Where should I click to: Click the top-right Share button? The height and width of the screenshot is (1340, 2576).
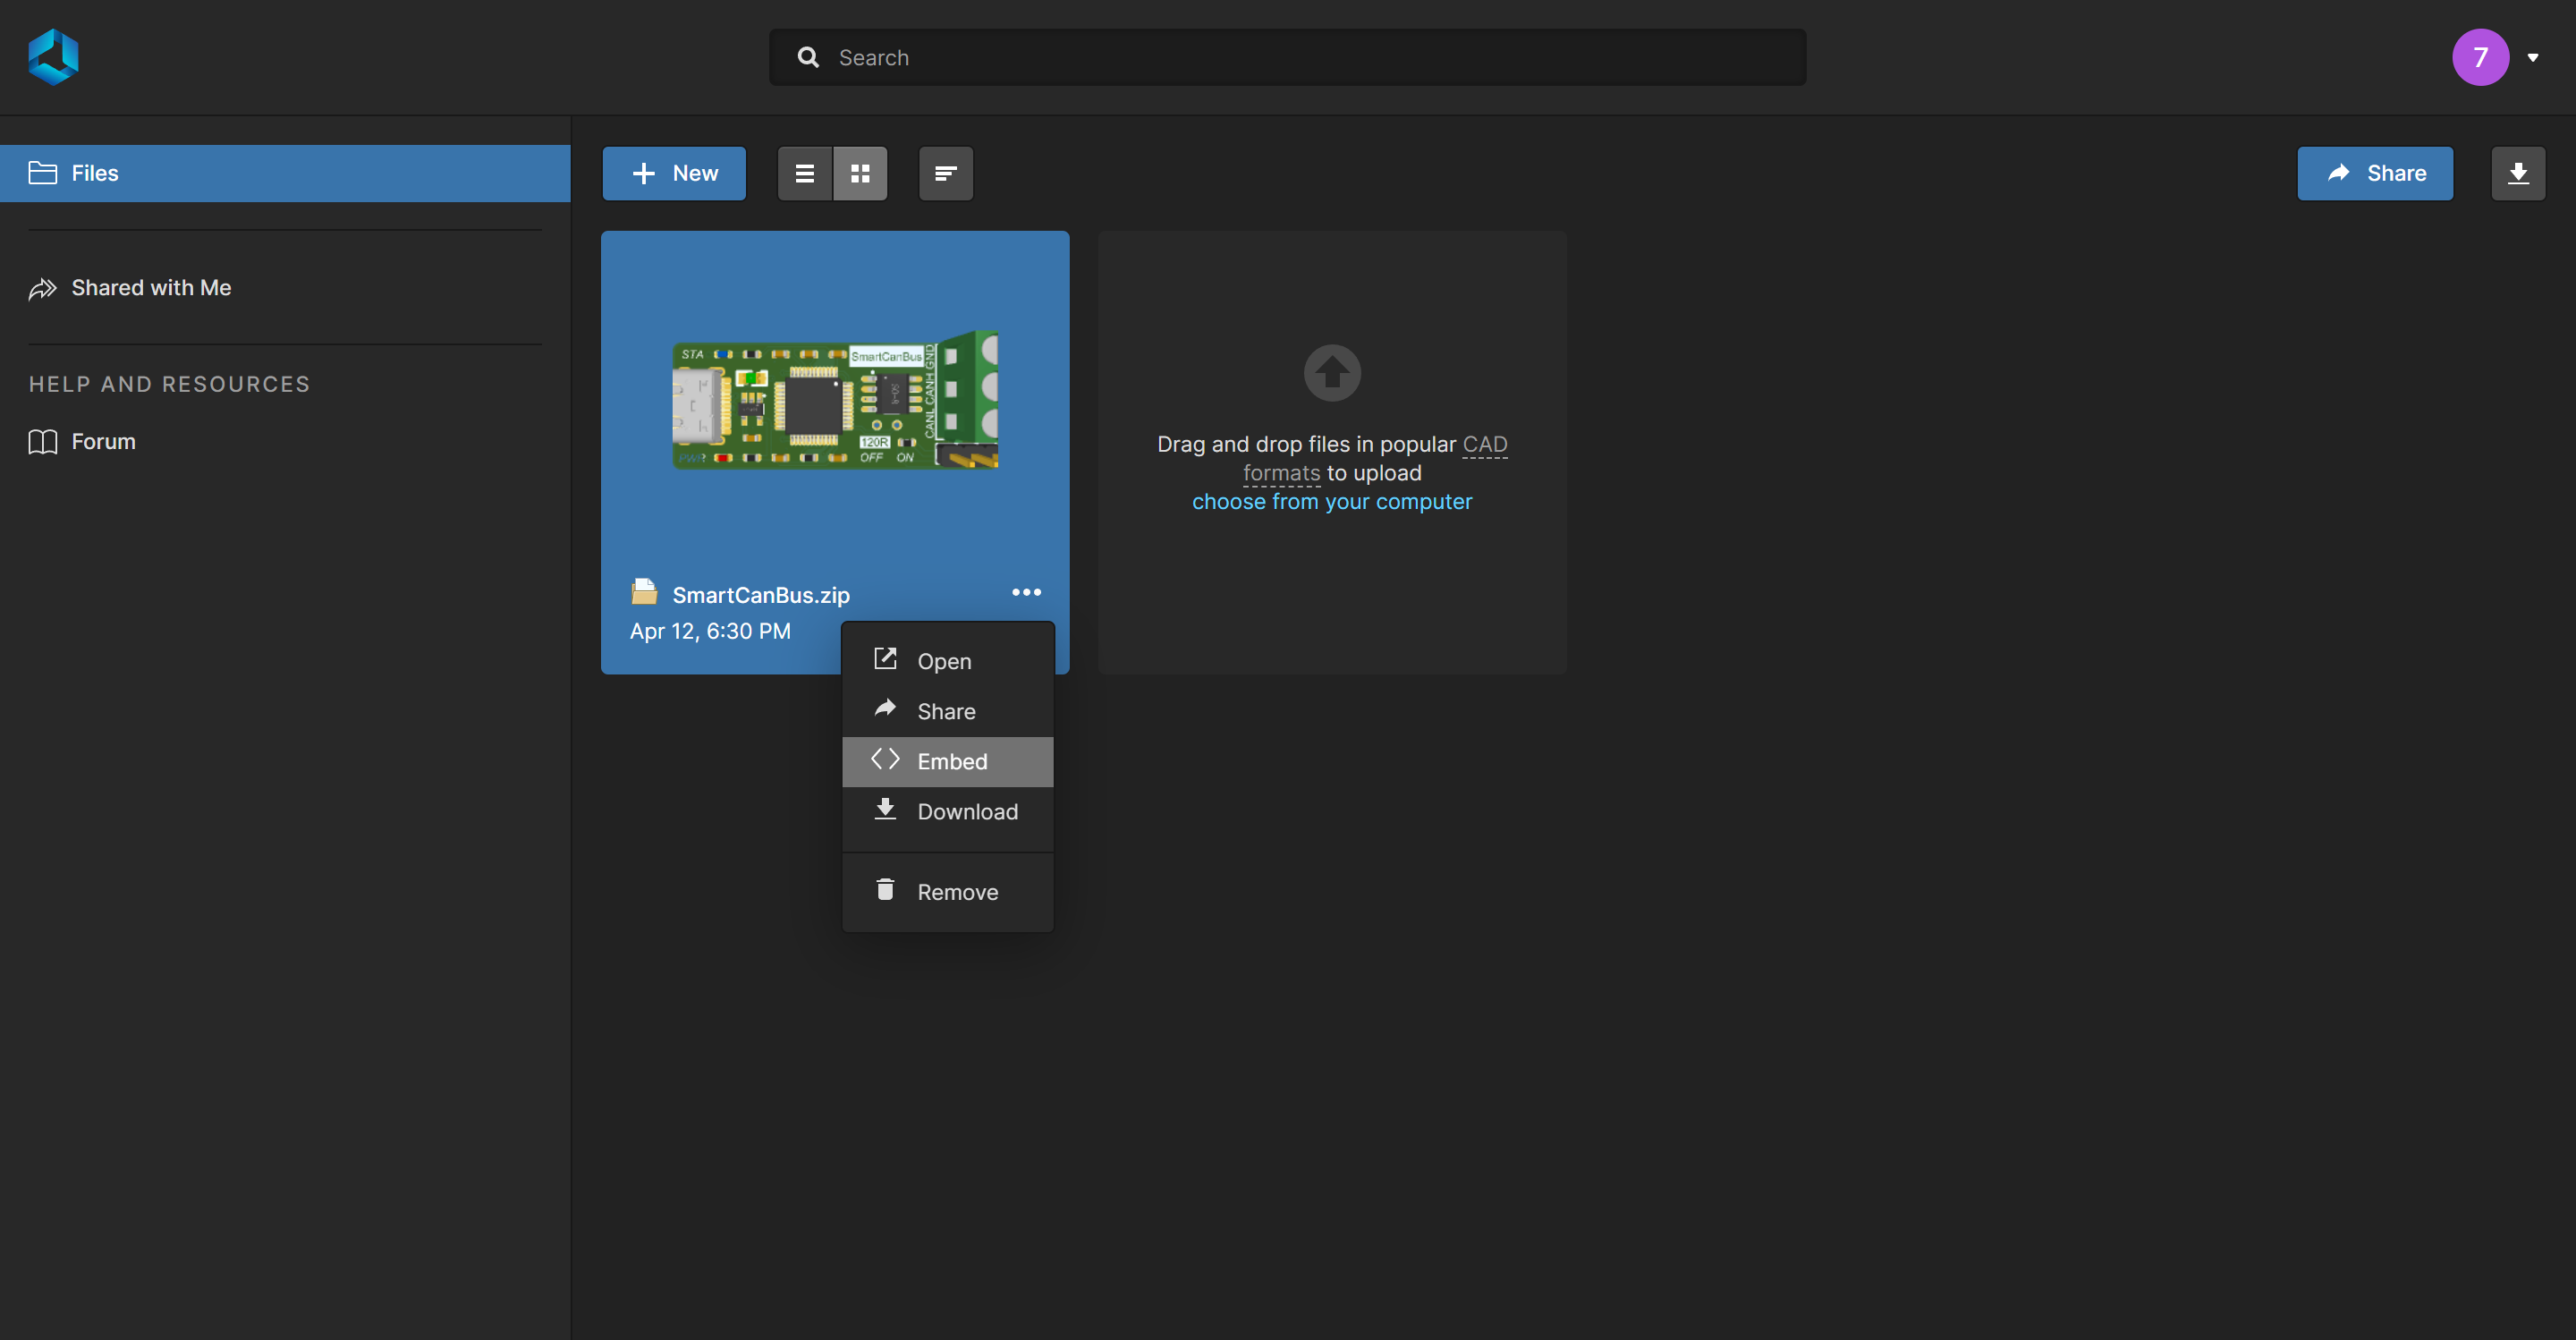click(x=2375, y=173)
